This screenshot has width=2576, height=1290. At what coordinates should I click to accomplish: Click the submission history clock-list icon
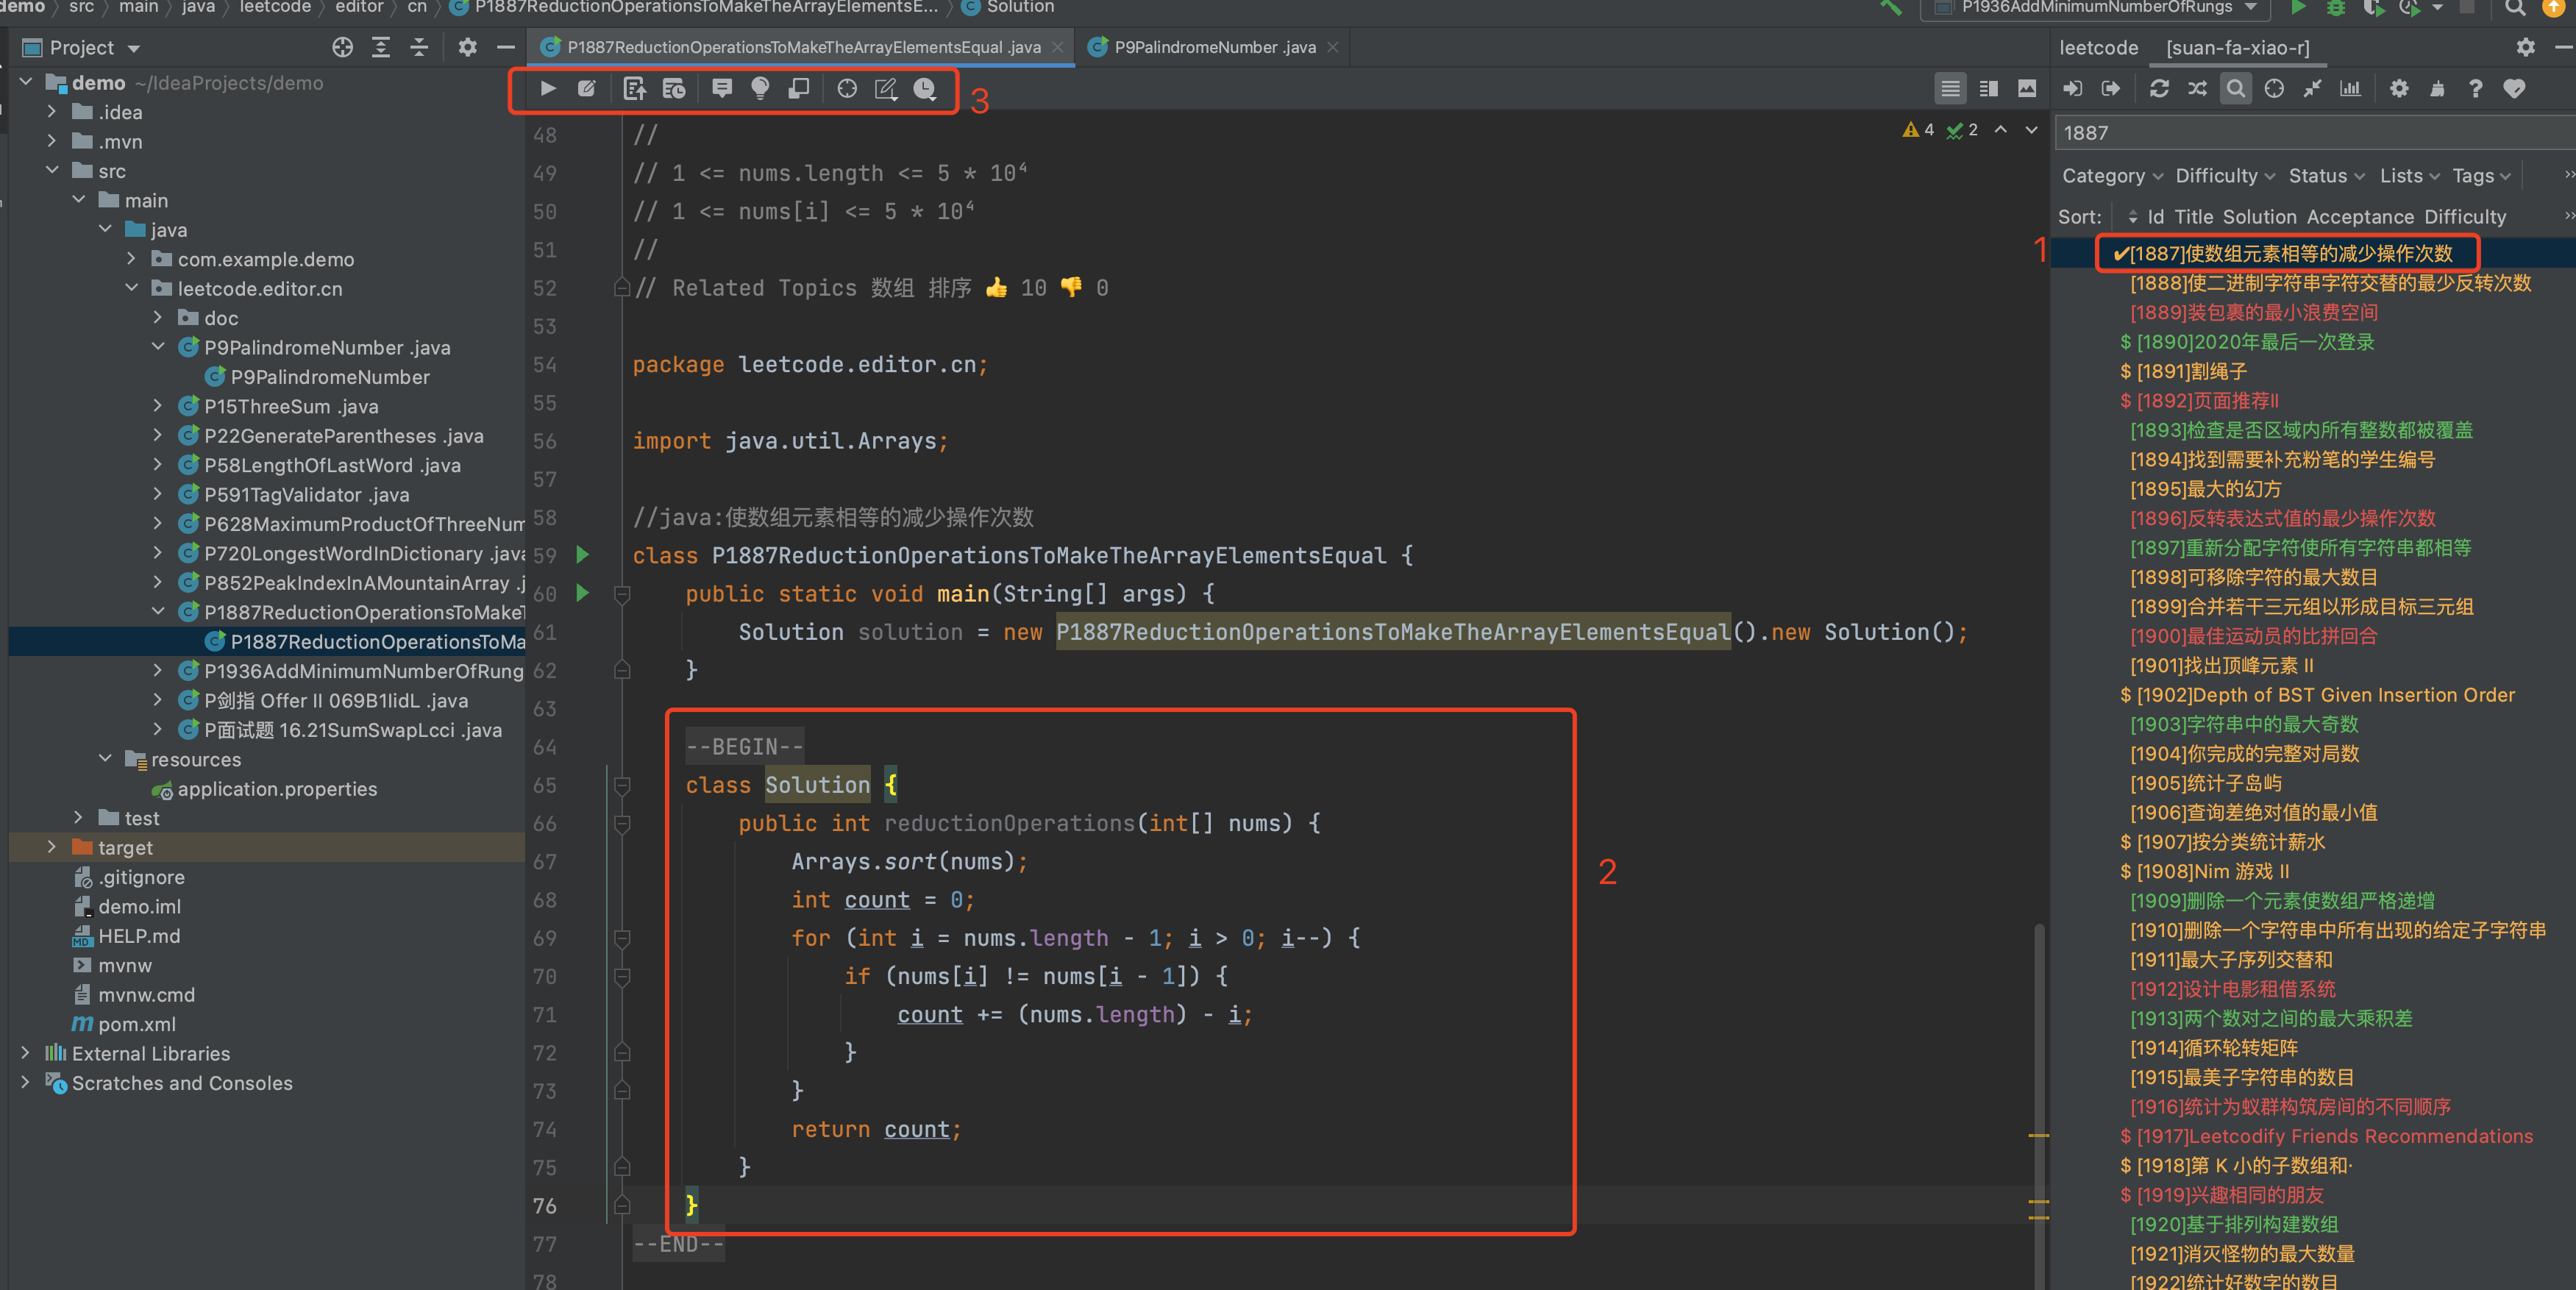tap(674, 89)
